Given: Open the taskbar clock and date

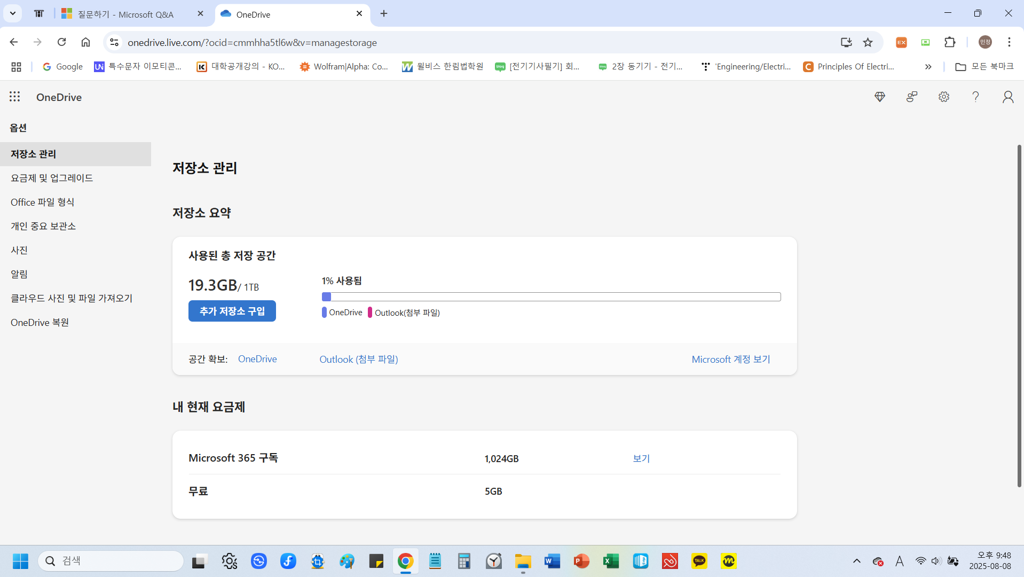Looking at the screenshot, I should pyautogui.click(x=990, y=561).
